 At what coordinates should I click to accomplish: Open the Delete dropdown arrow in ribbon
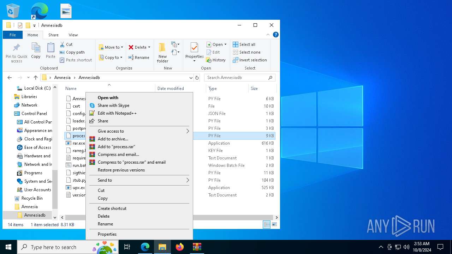(149, 47)
